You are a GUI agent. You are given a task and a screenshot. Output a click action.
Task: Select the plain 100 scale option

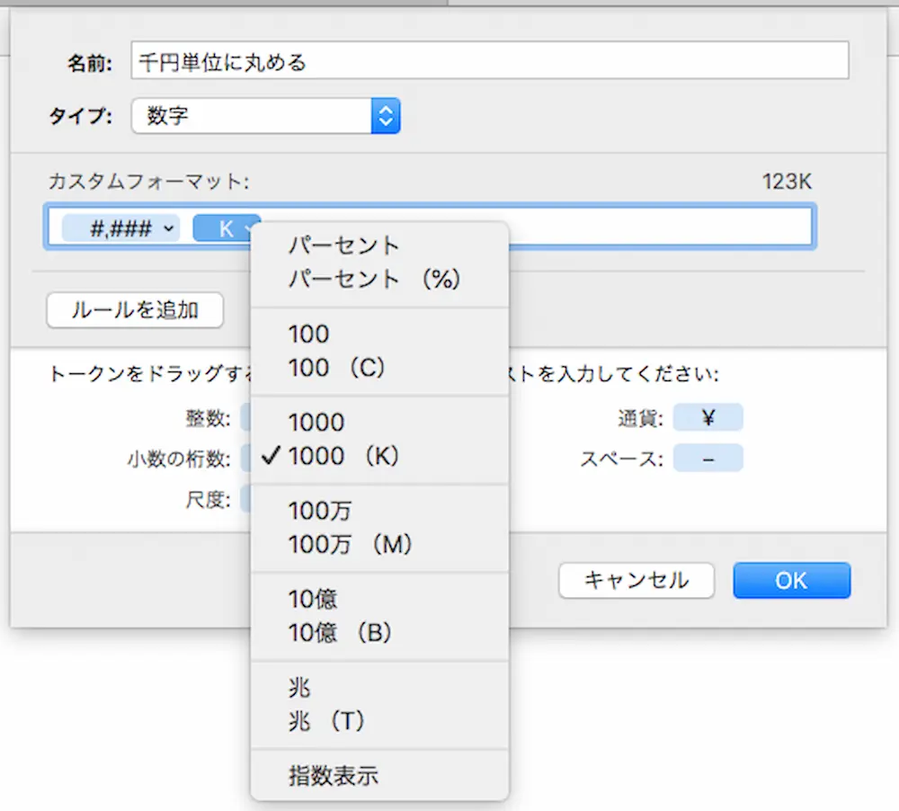309,334
